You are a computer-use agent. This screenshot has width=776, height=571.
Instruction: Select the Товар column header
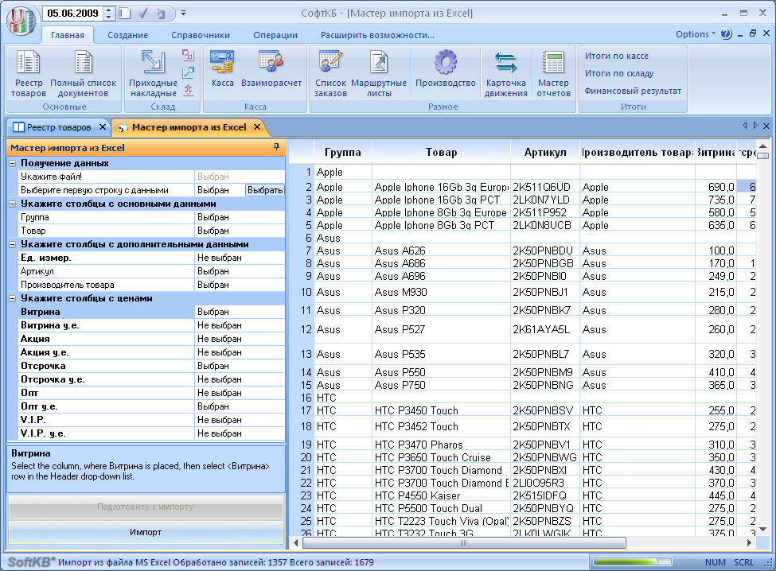[441, 152]
